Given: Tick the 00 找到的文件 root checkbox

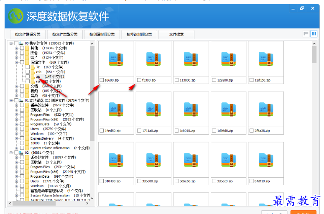Looking at the screenshot, I should click(x=16, y=43).
